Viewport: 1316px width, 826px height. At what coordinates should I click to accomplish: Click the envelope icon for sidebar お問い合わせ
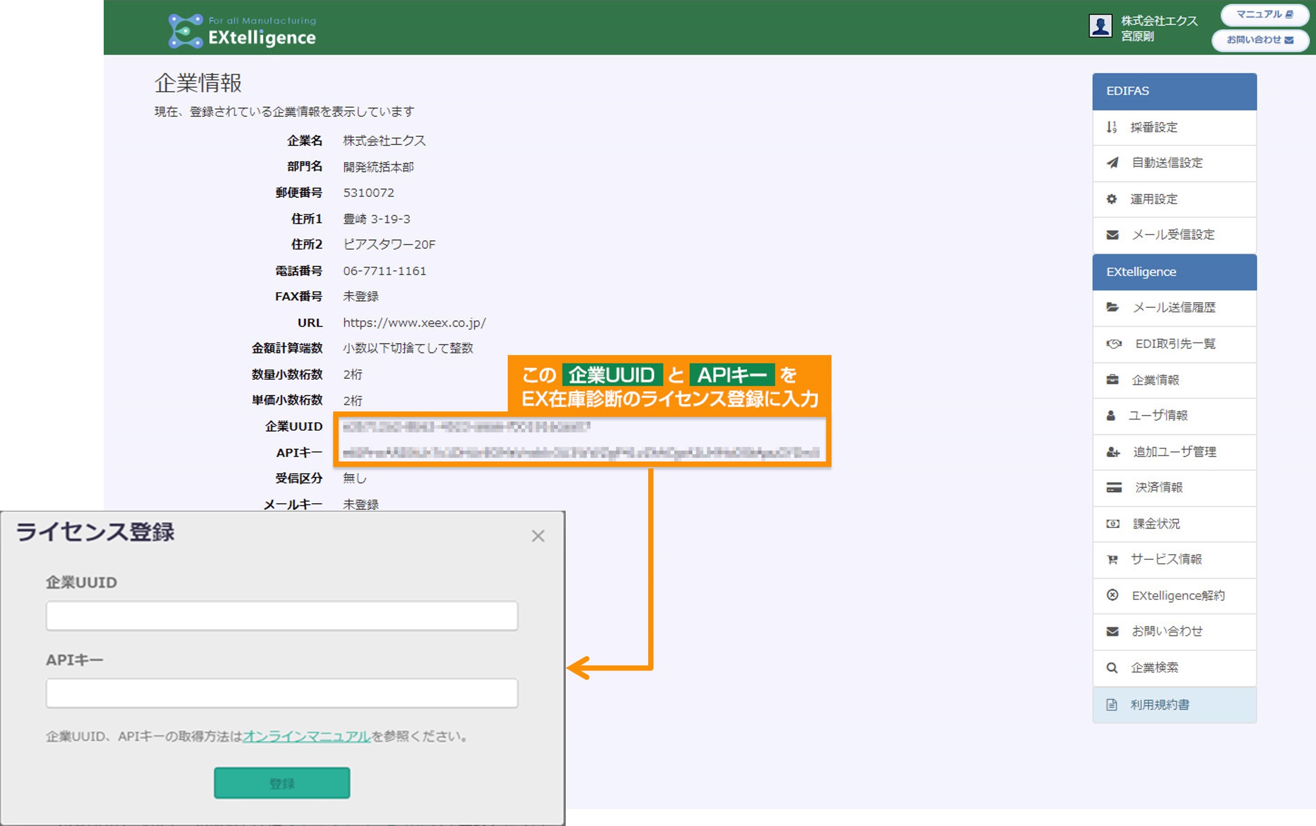tap(1112, 631)
